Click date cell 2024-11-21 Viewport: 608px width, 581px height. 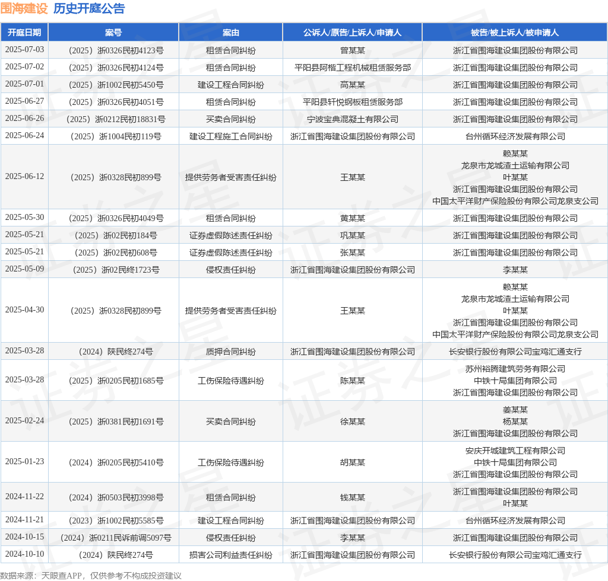[24, 519]
